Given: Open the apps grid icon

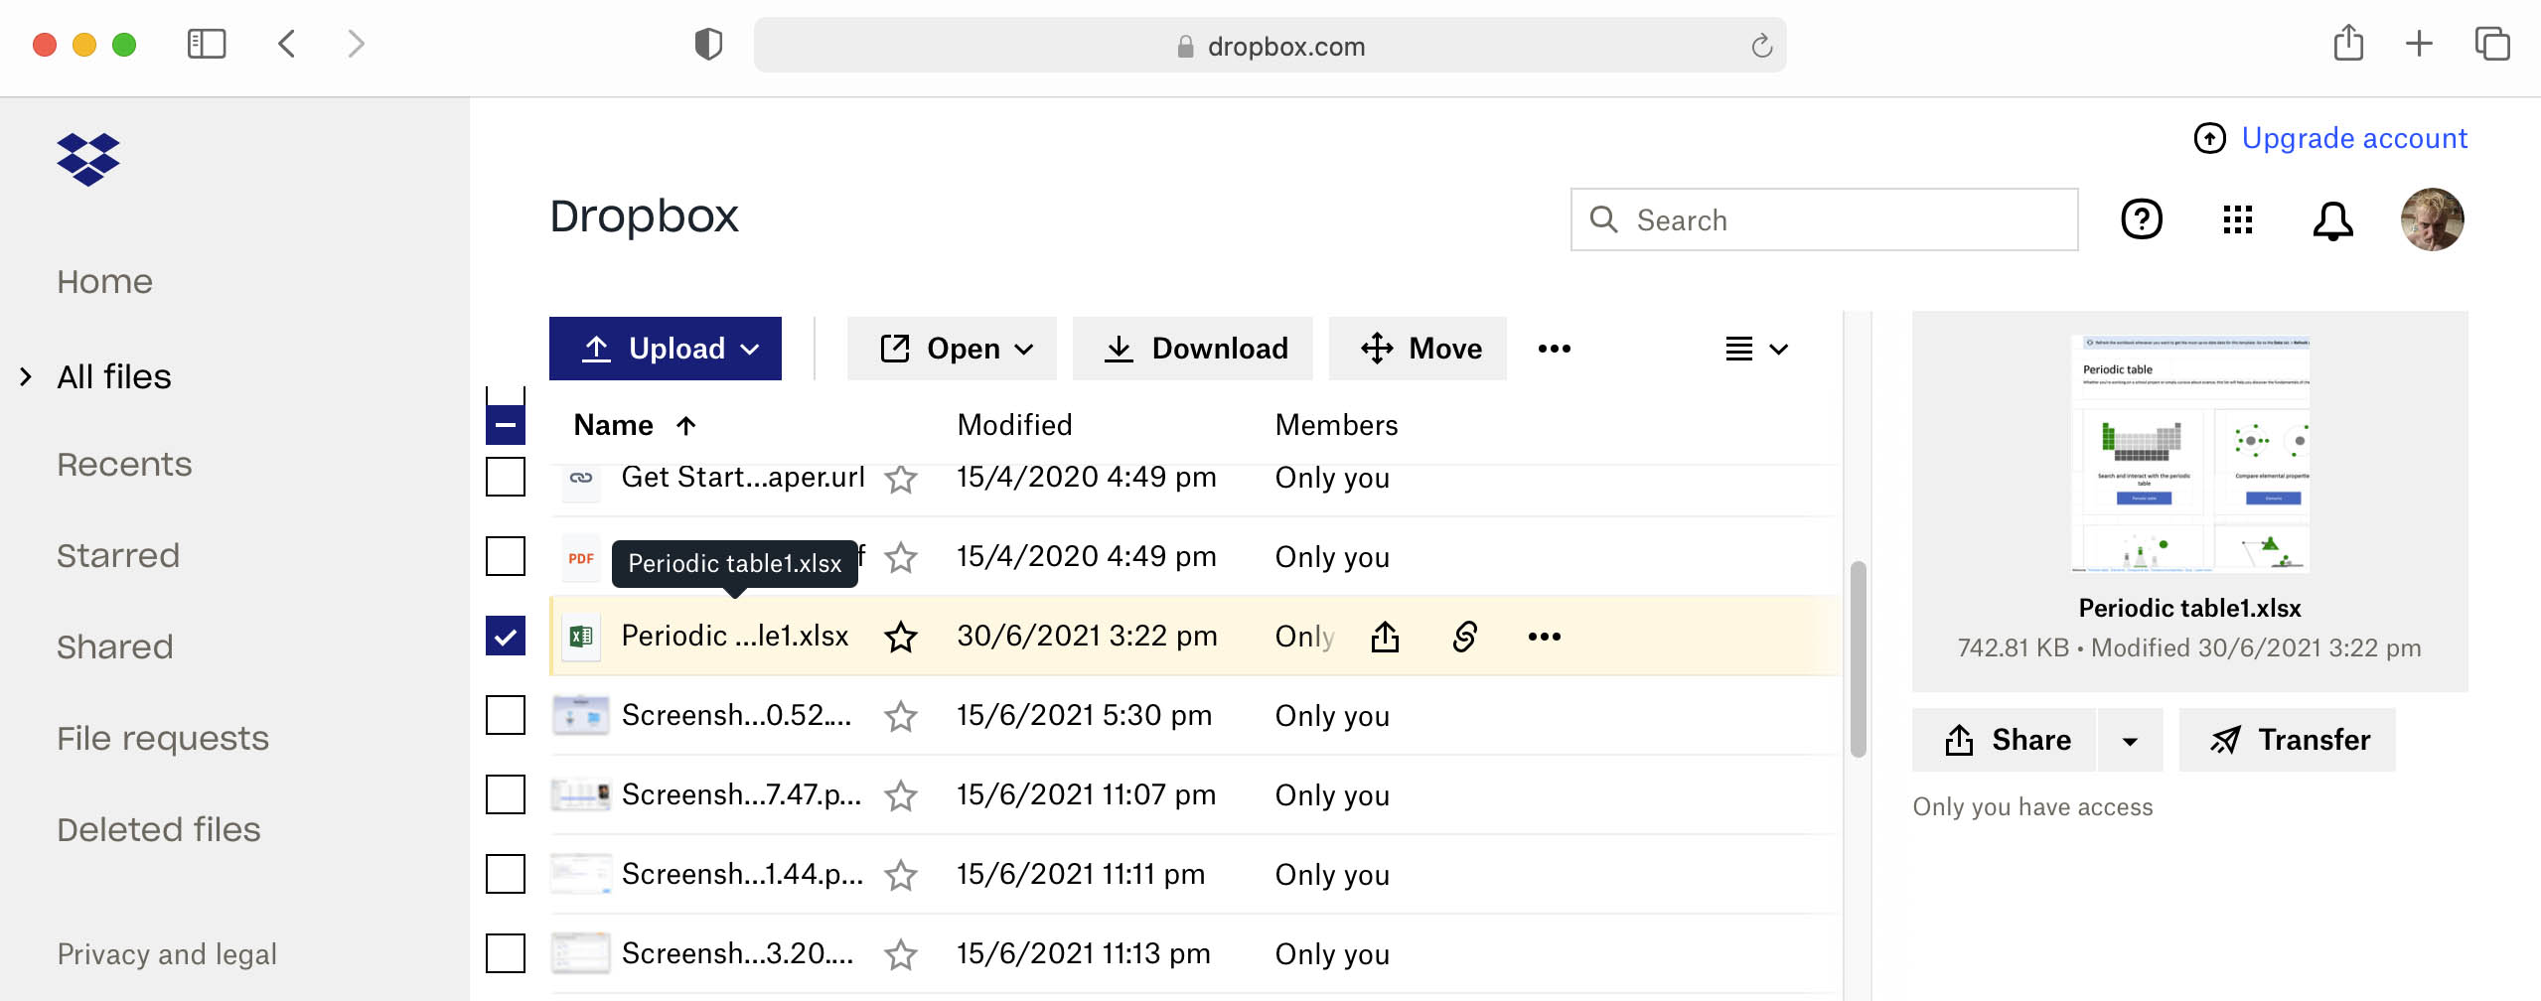Looking at the screenshot, I should 2237,219.
